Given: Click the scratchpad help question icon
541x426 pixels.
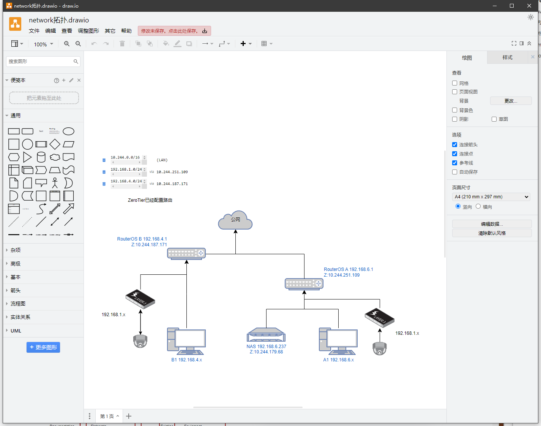Looking at the screenshot, I should pyautogui.click(x=57, y=81).
